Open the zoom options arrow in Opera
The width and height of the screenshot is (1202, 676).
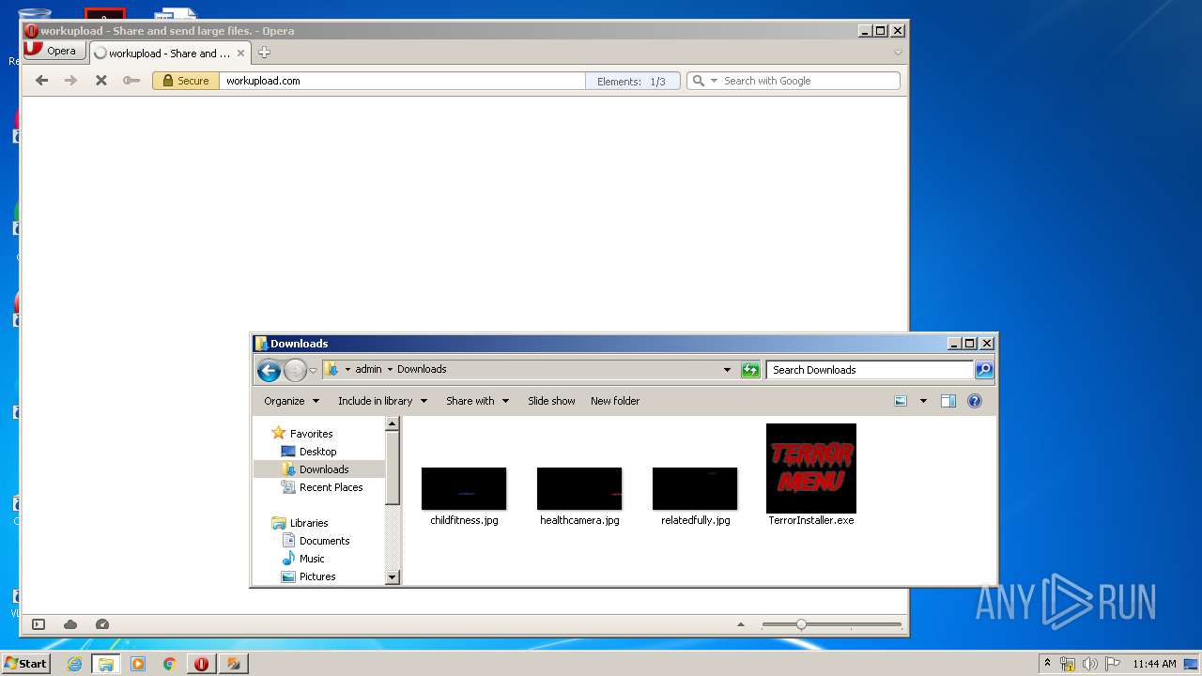(x=741, y=624)
